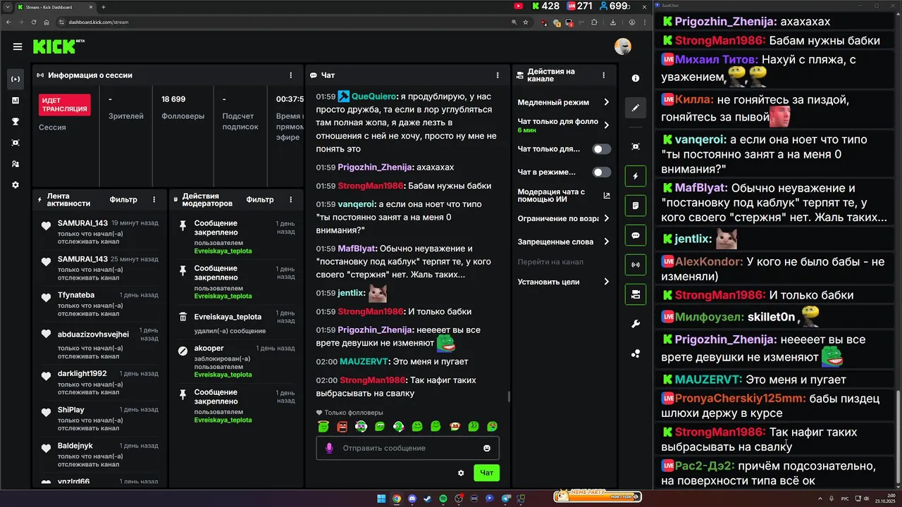Click the ИДЕТ ТРАНСЛЯЦИЯ status badge
902x507 pixels.
[65, 105]
